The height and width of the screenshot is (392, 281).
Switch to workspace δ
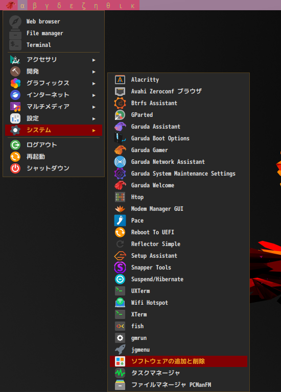(x=59, y=5)
